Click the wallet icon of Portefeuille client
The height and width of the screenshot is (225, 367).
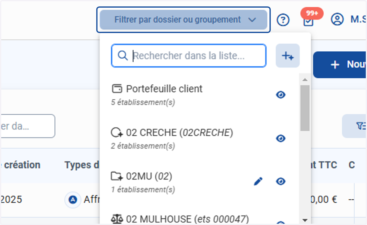117,89
